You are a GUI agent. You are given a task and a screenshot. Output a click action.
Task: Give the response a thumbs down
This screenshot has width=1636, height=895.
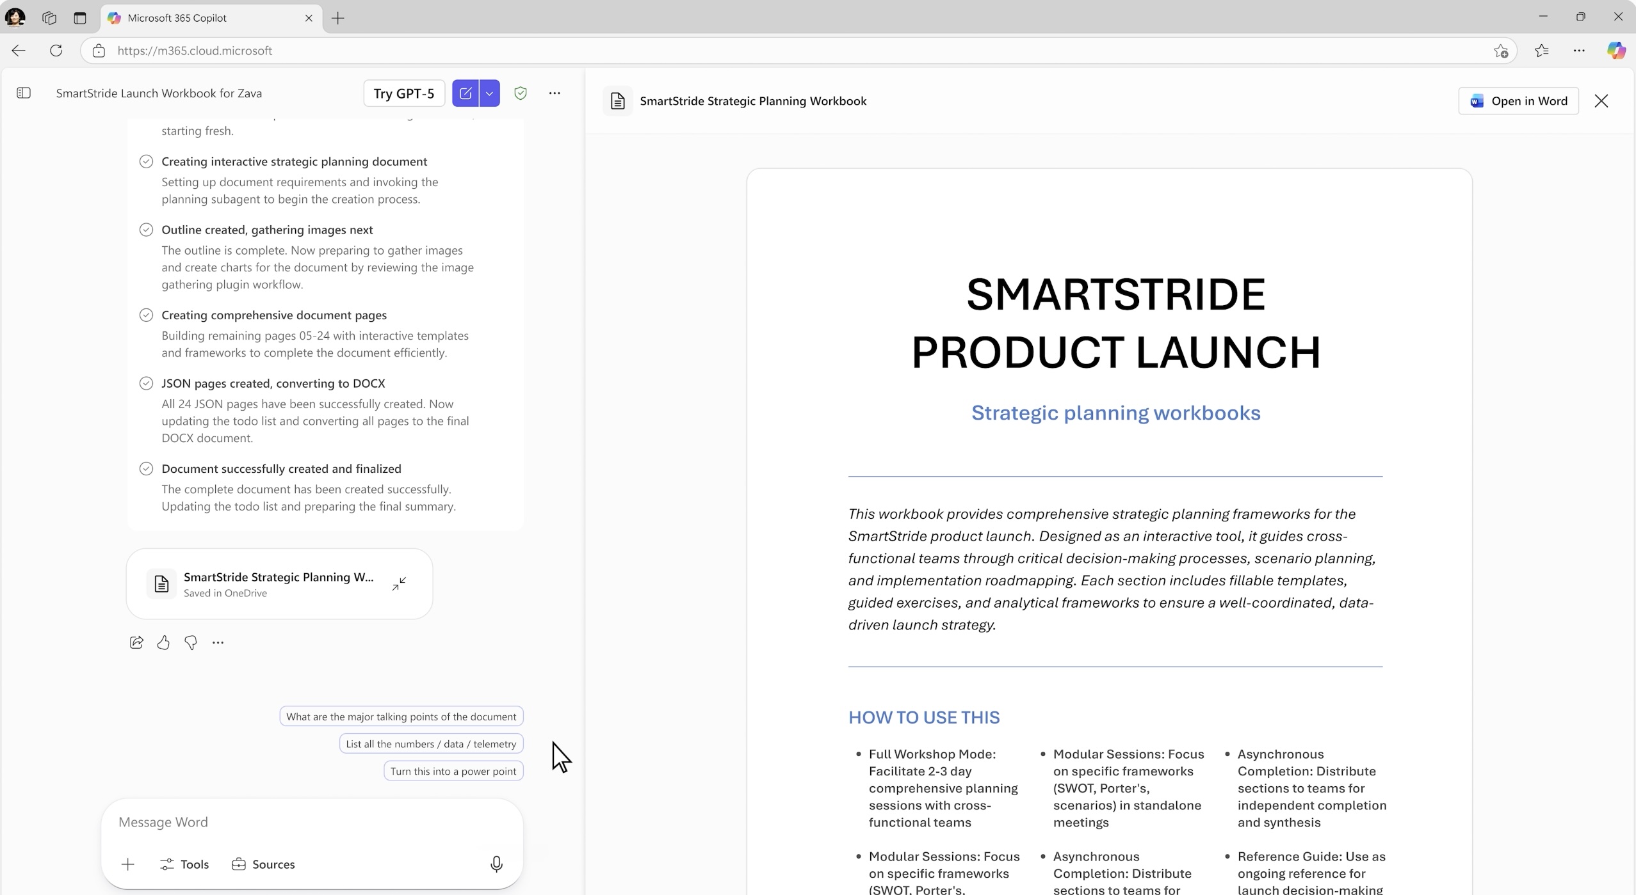191,642
